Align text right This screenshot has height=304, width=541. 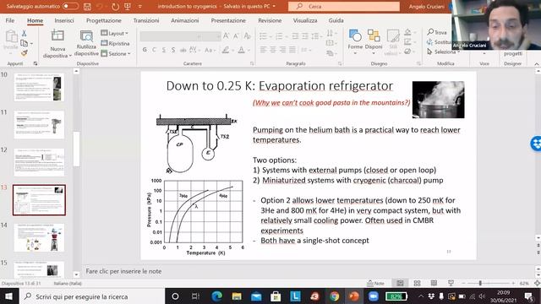click(x=282, y=50)
